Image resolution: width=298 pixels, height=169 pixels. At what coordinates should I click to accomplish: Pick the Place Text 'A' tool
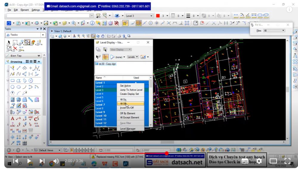tap(13, 119)
